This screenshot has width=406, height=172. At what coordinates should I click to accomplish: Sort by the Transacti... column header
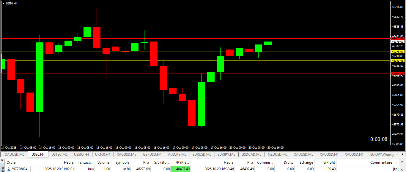point(85,163)
